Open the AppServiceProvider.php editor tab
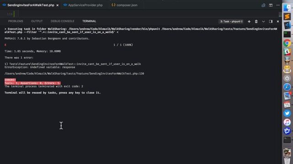Image resolution: width=293 pixels, height=164 pixels. point(83,5)
